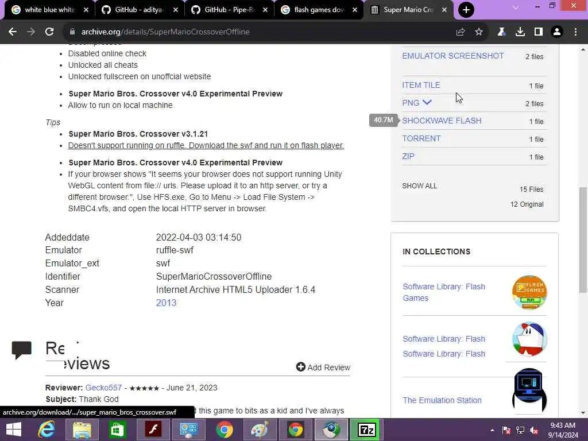The height and width of the screenshot is (441, 588).
Task: Close the 'white blue white' tab
Action: click(86, 10)
